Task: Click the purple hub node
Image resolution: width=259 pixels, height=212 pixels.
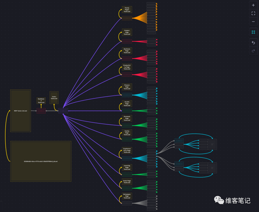Action: point(63,111)
